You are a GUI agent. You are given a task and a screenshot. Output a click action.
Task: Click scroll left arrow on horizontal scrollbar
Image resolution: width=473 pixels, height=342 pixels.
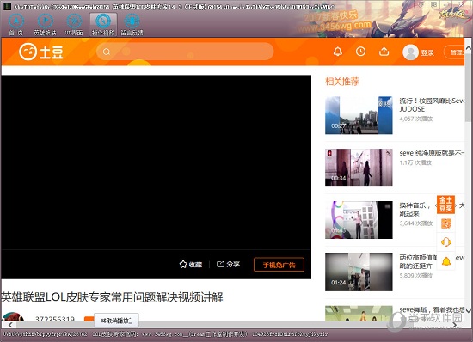click(x=10, y=325)
